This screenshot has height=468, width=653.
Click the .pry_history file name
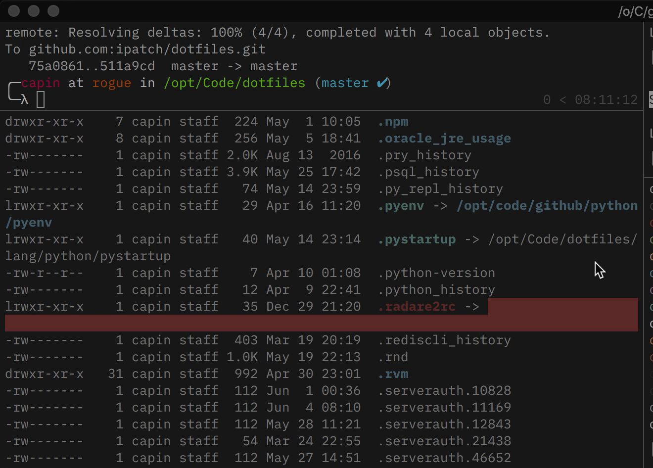click(424, 155)
